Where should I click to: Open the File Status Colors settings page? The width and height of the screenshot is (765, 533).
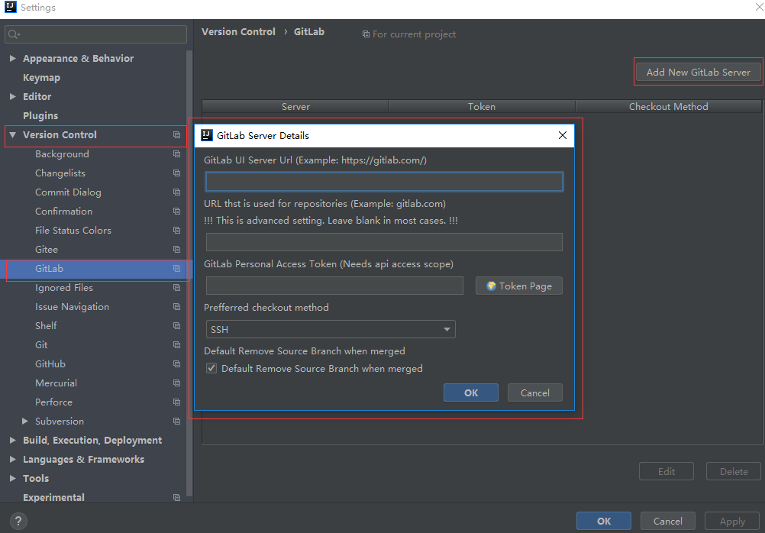tap(73, 231)
